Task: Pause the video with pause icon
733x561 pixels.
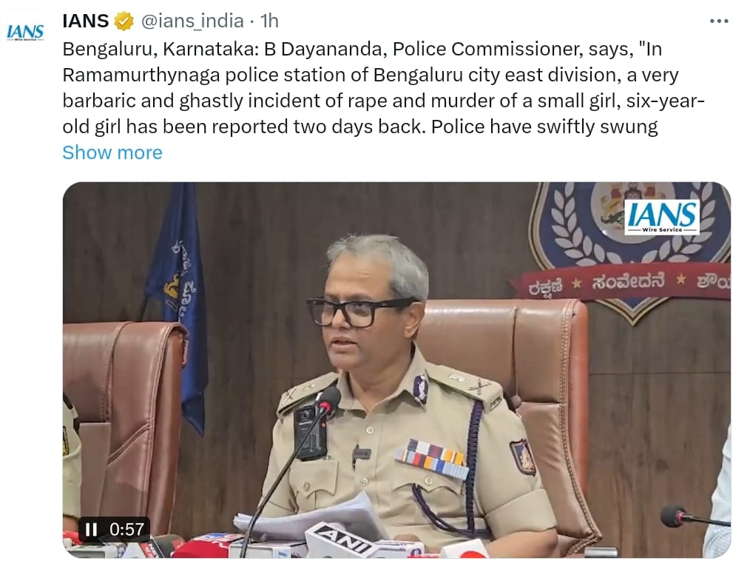Action: tap(91, 530)
